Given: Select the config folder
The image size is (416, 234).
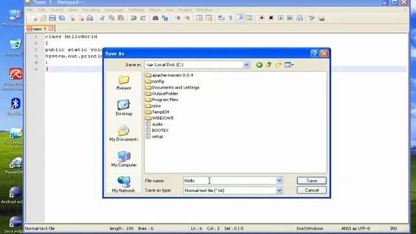Looking at the screenshot, I should (155, 81).
